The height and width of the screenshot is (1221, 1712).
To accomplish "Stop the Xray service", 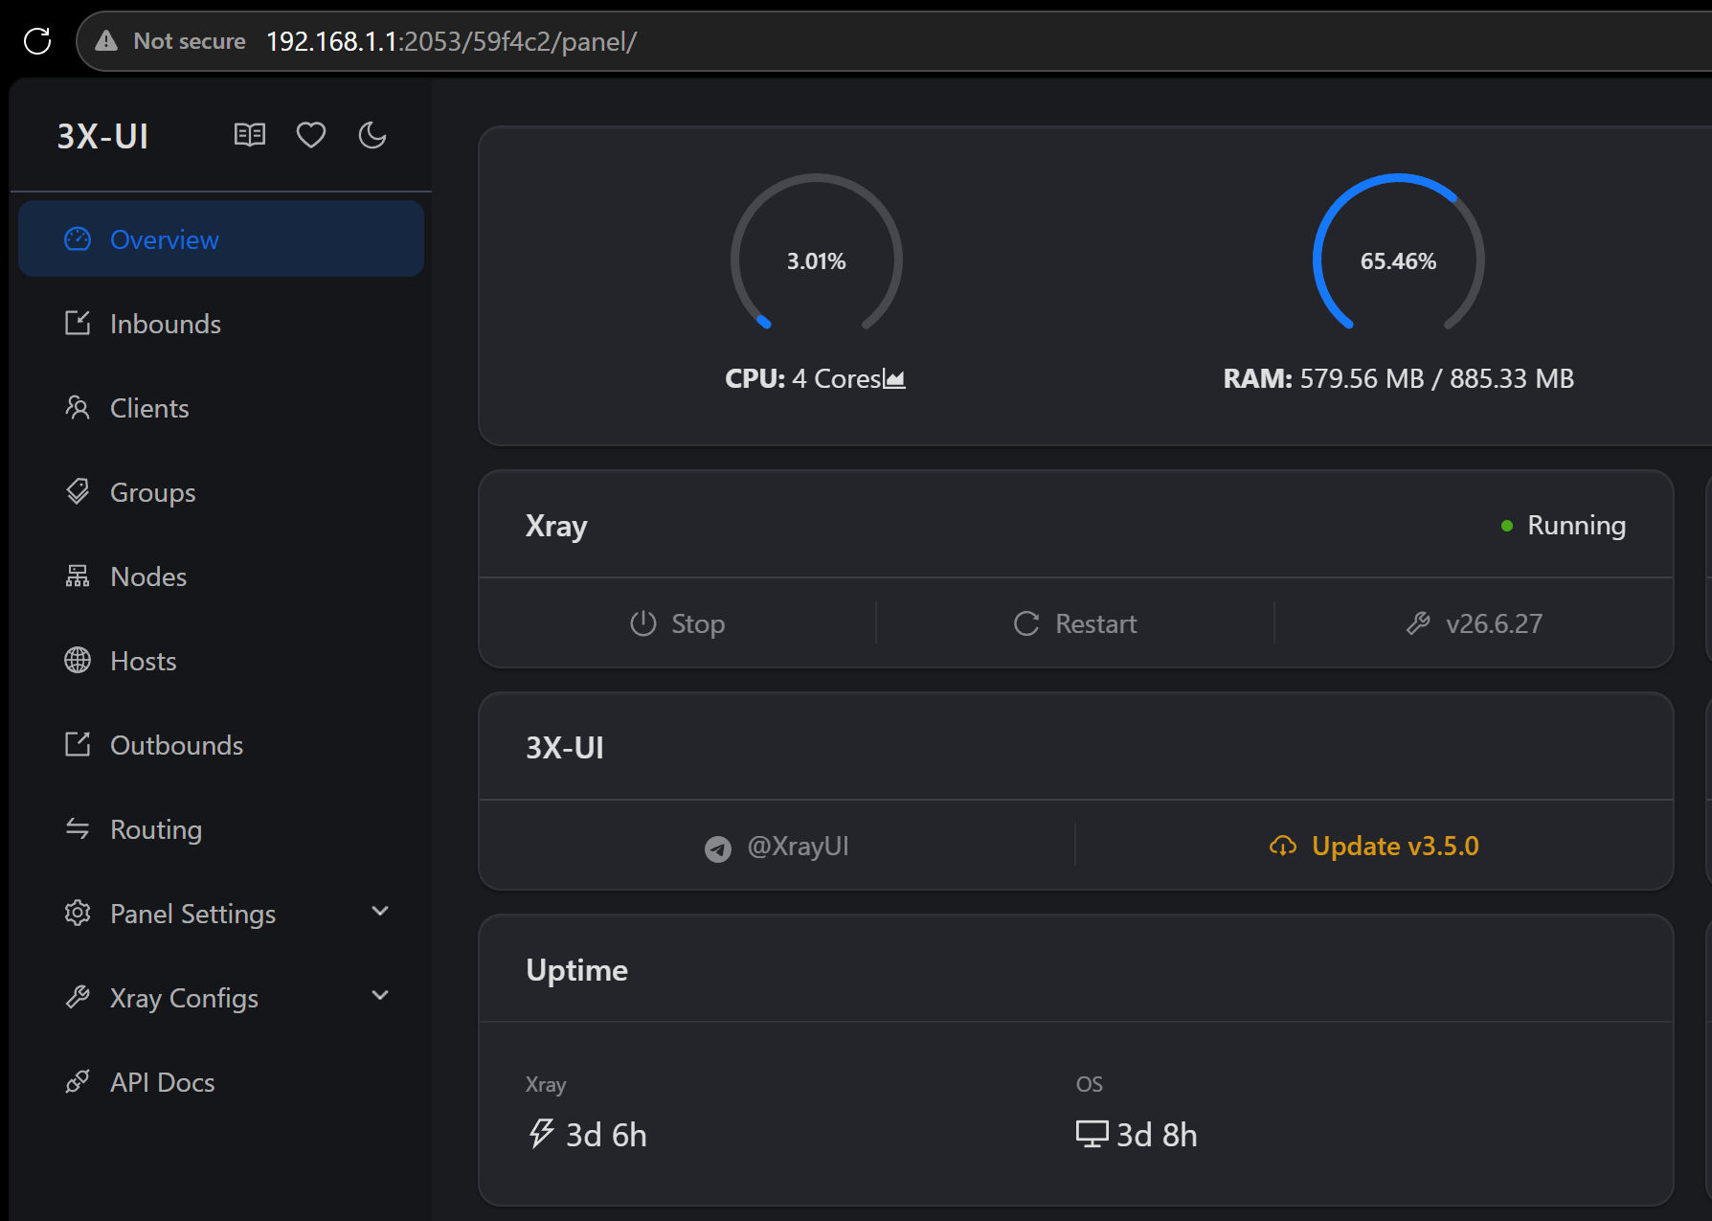I will [677, 623].
